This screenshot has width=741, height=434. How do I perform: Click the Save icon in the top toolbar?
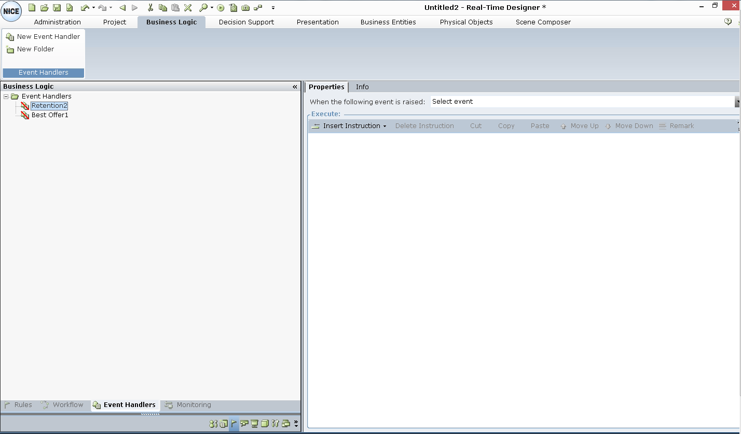57,8
